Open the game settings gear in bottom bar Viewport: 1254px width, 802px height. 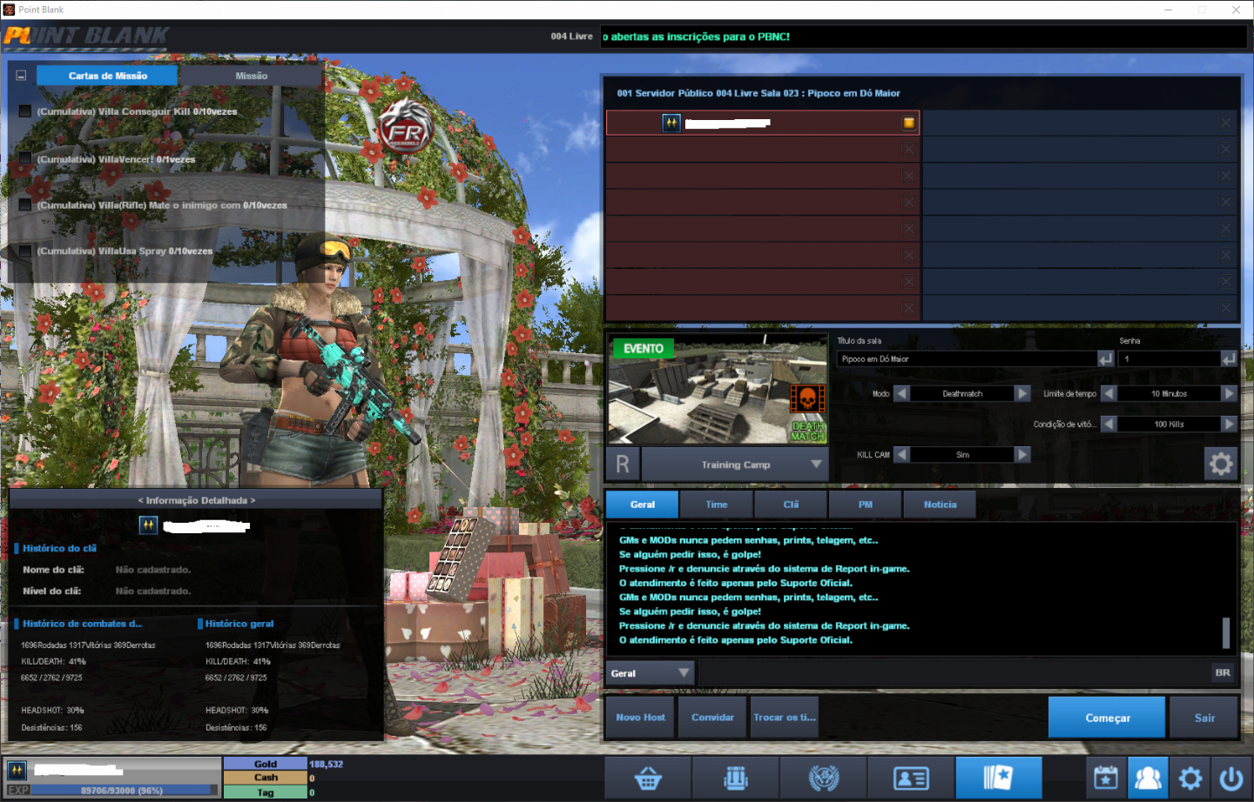point(1190,778)
